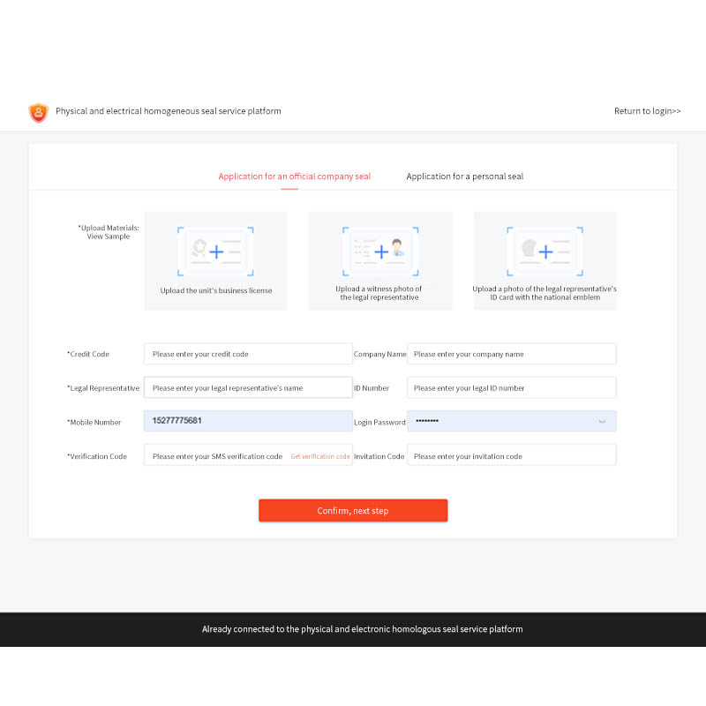Focus the Credit Code input field
This screenshot has width=706, height=706.
tap(247, 354)
